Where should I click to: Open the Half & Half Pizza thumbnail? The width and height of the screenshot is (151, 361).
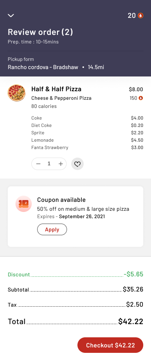coord(17,93)
